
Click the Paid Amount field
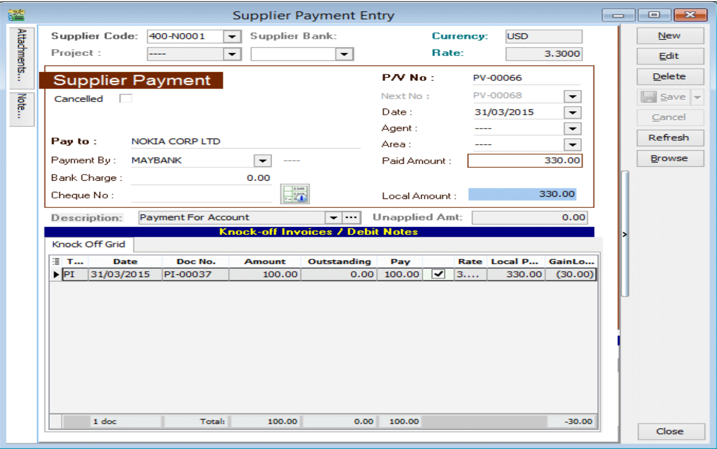[525, 161]
